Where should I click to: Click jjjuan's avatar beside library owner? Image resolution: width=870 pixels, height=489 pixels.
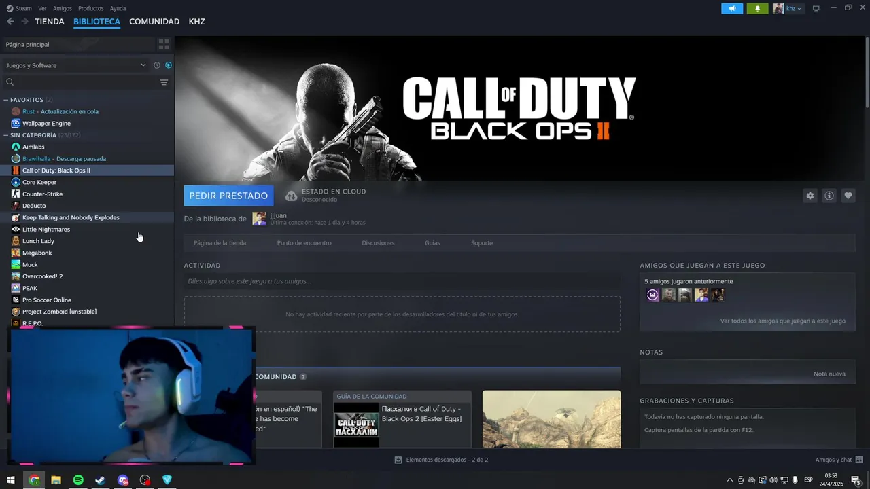click(x=259, y=219)
